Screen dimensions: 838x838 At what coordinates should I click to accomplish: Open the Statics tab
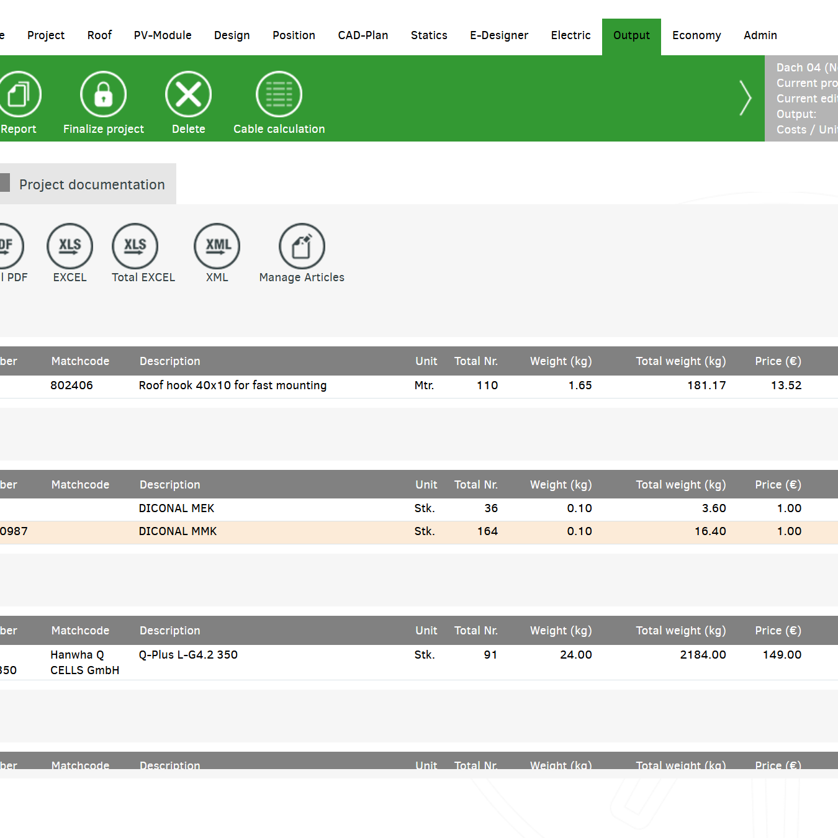click(429, 35)
